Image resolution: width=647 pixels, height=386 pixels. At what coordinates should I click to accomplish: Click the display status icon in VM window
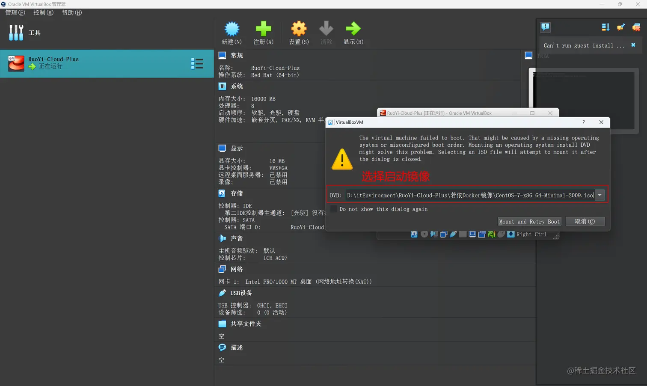pos(472,234)
